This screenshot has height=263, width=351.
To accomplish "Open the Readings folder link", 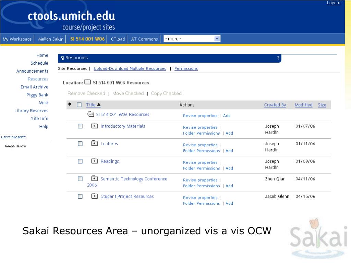I will tap(110, 161).
